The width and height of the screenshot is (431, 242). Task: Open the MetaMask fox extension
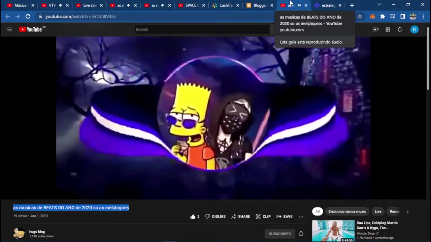point(372,16)
